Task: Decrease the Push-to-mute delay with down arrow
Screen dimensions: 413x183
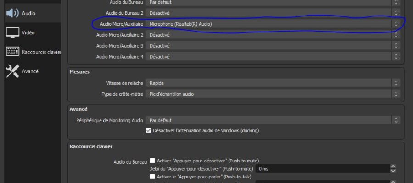Action: pyautogui.click(x=393, y=171)
